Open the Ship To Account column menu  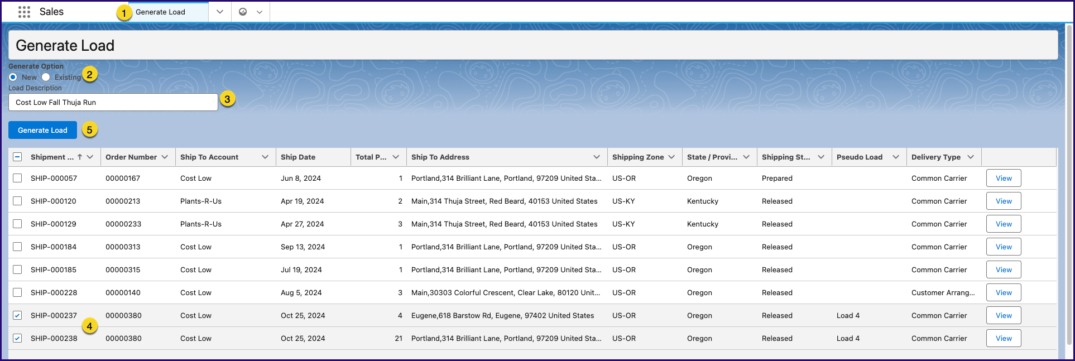click(265, 157)
